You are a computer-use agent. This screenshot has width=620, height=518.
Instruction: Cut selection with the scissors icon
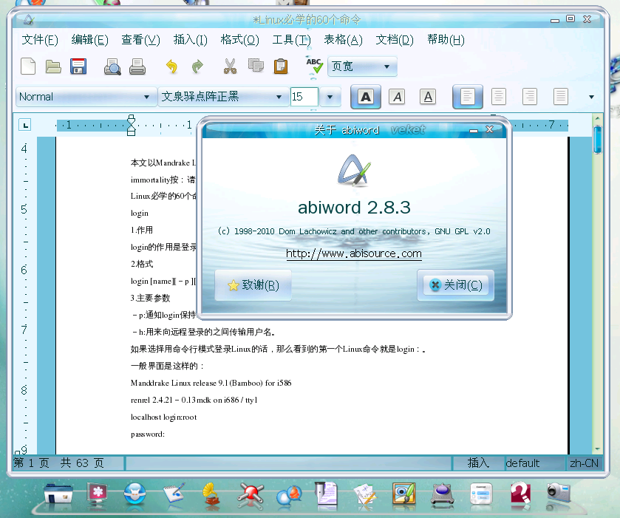tap(230, 66)
